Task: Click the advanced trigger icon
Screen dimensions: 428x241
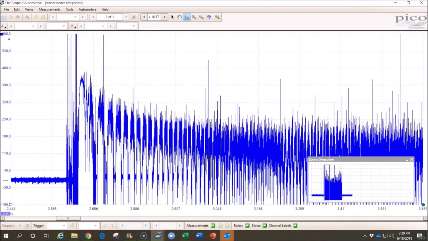Action: [x=72, y=226]
